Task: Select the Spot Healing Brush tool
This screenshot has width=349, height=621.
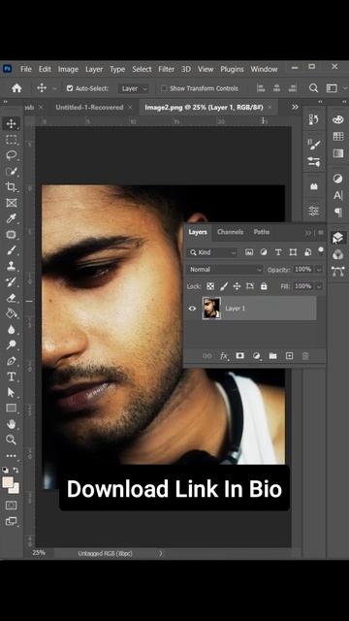Action: 11,235
